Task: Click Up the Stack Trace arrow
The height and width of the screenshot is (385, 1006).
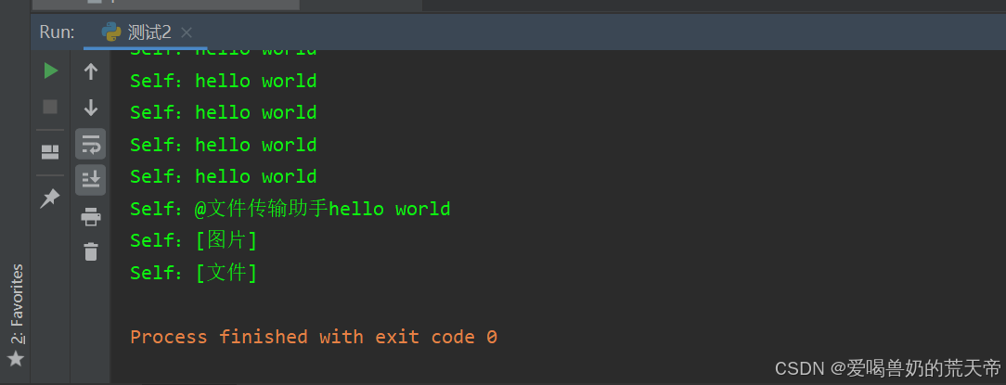Action: 91,71
